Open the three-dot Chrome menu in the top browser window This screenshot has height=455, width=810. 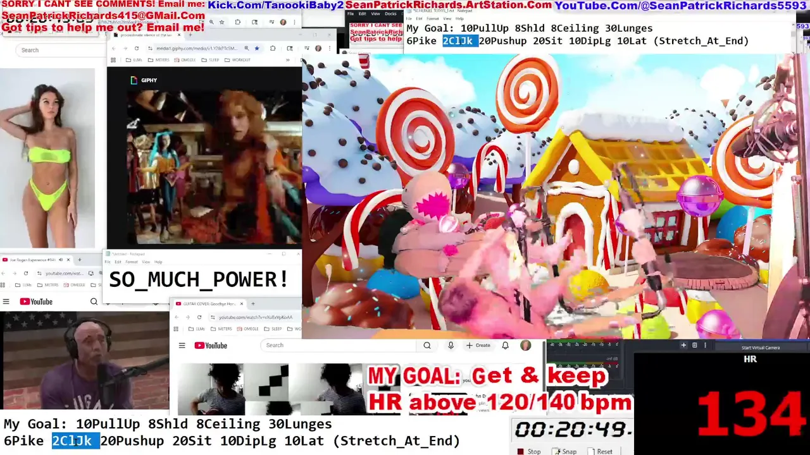[294, 22]
